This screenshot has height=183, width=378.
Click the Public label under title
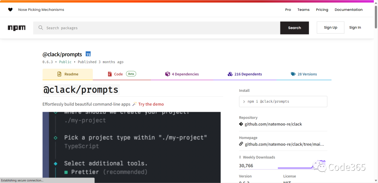[65, 62]
